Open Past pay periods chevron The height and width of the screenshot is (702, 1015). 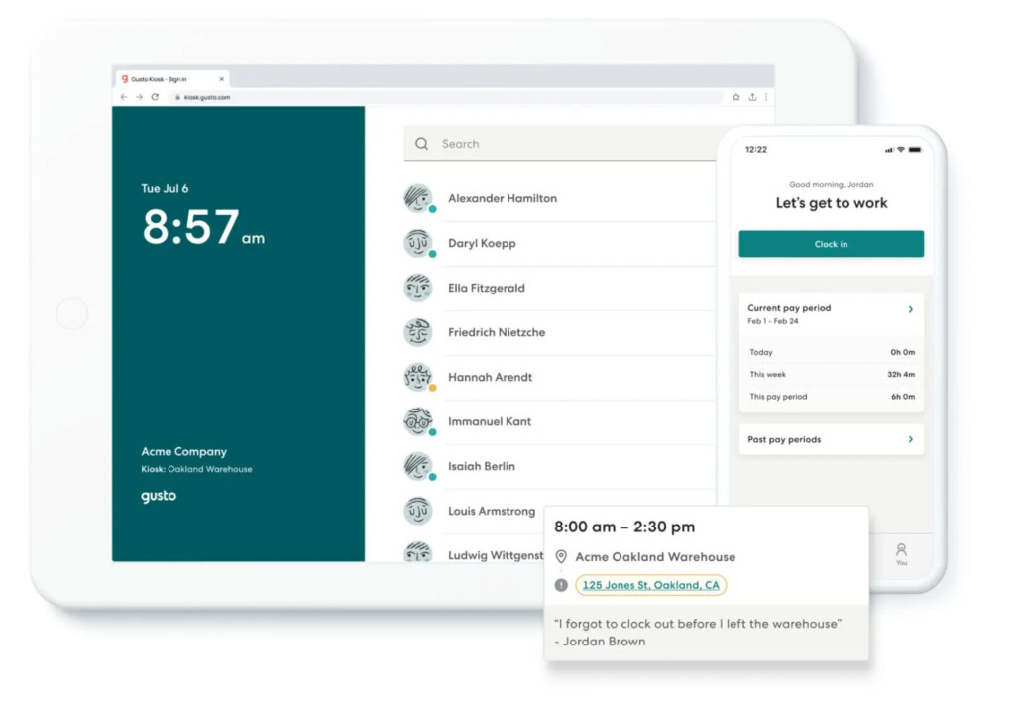(x=911, y=439)
